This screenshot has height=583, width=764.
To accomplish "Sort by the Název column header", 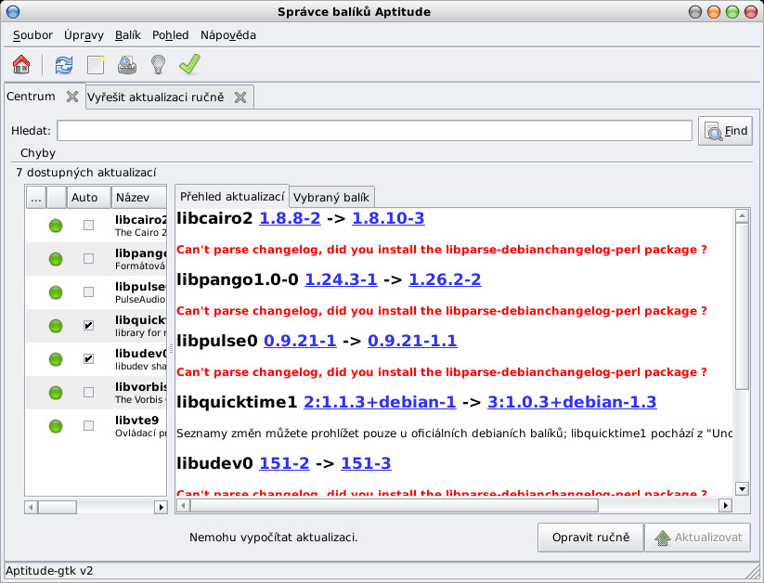I will click(x=139, y=198).
